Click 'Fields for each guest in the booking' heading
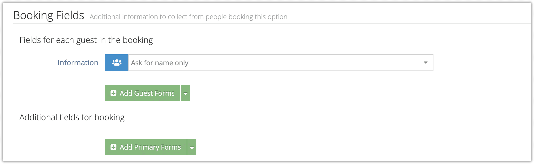Viewport: 534px width, 164px height. [86, 40]
